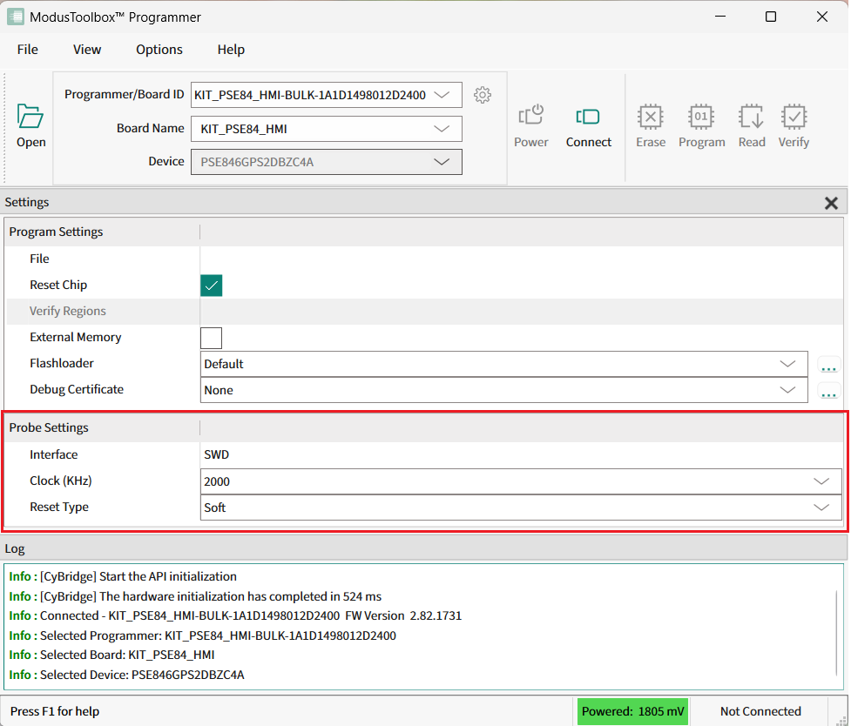Open the View menu
The width and height of the screenshot is (851, 726).
coord(87,50)
